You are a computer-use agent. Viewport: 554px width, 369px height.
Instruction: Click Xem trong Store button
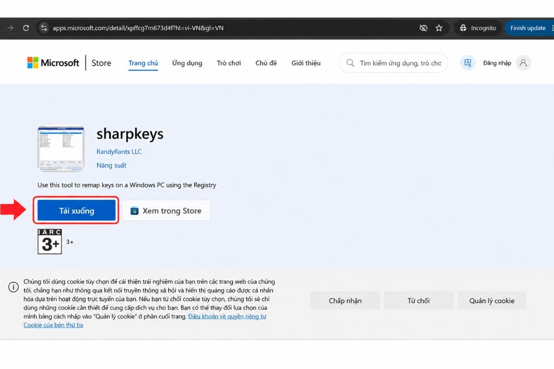(166, 211)
